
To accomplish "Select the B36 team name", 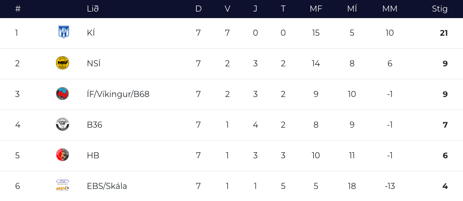I will pos(94,125).
